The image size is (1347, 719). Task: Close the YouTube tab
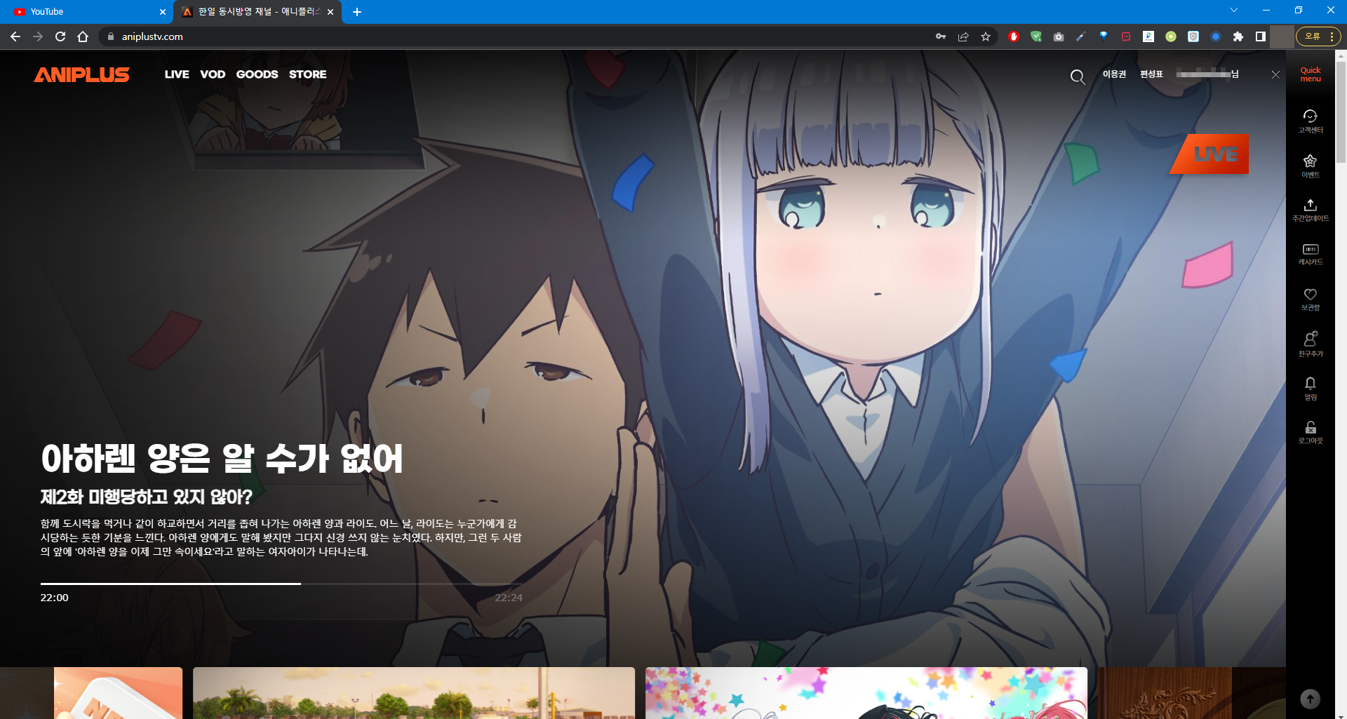click(x=163, y=12)
